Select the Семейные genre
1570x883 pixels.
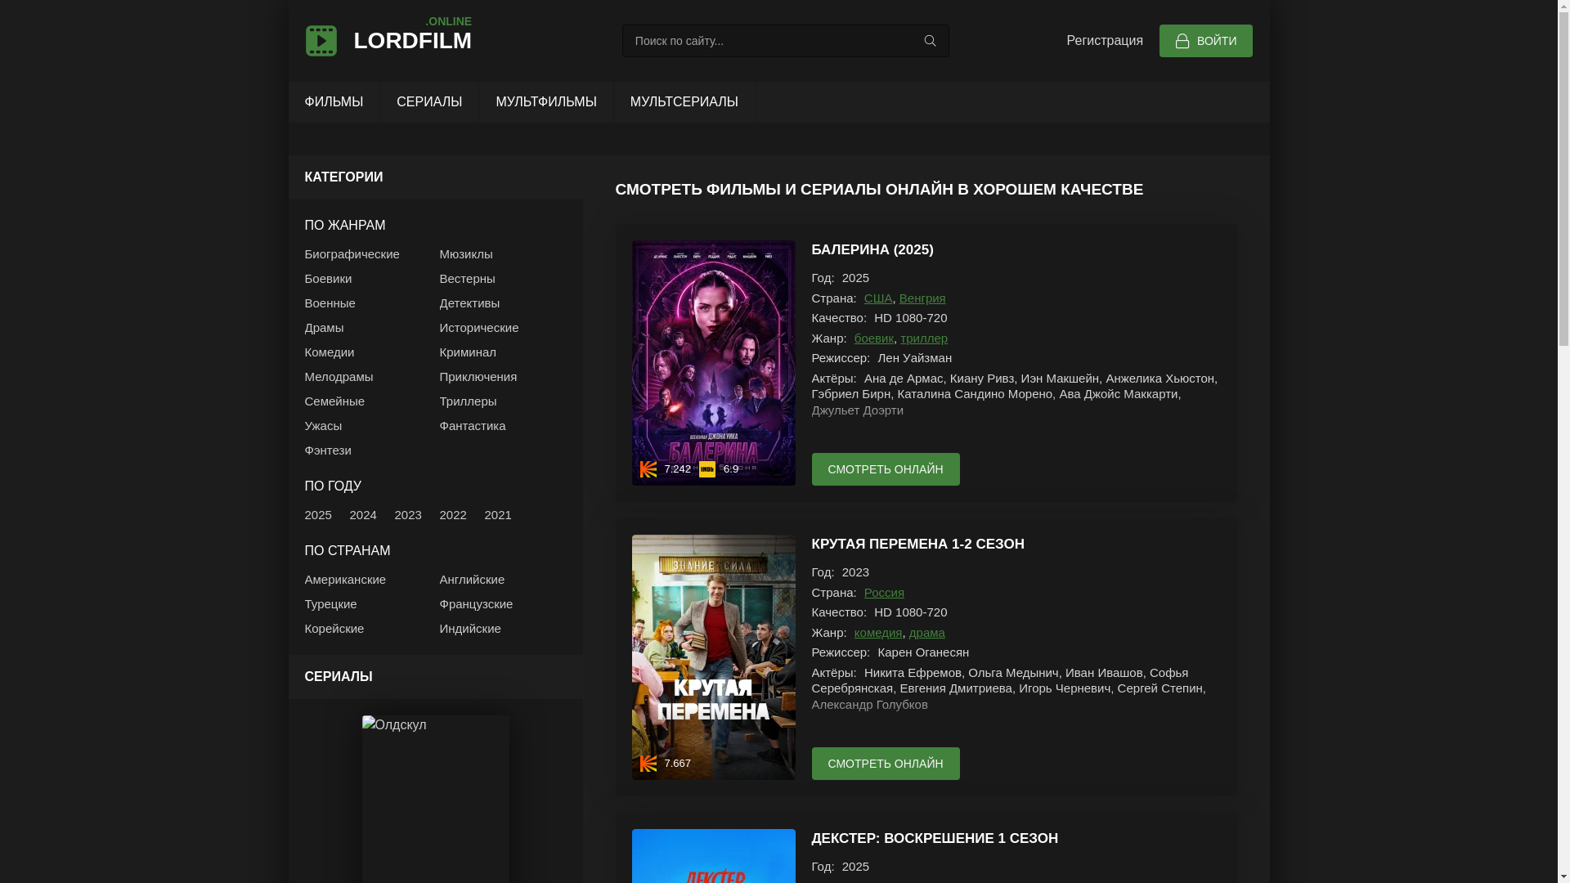[x=334, y=401]
